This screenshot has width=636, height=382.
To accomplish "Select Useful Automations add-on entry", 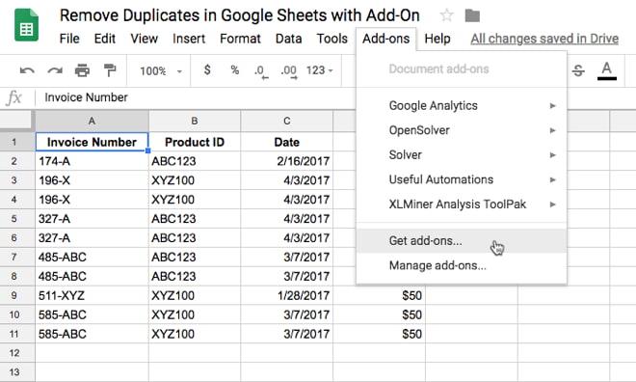I will pyautogui.click(x=462, y=179).
